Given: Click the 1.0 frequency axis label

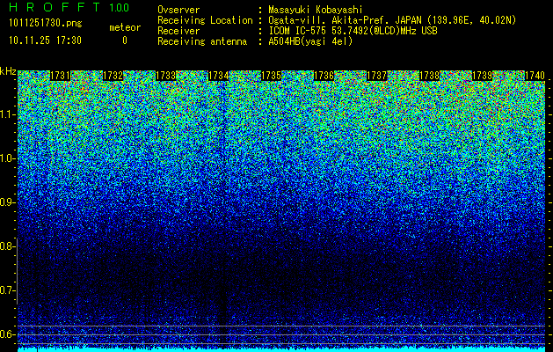Looking at the screenshot, I should [x=7, y=159].
